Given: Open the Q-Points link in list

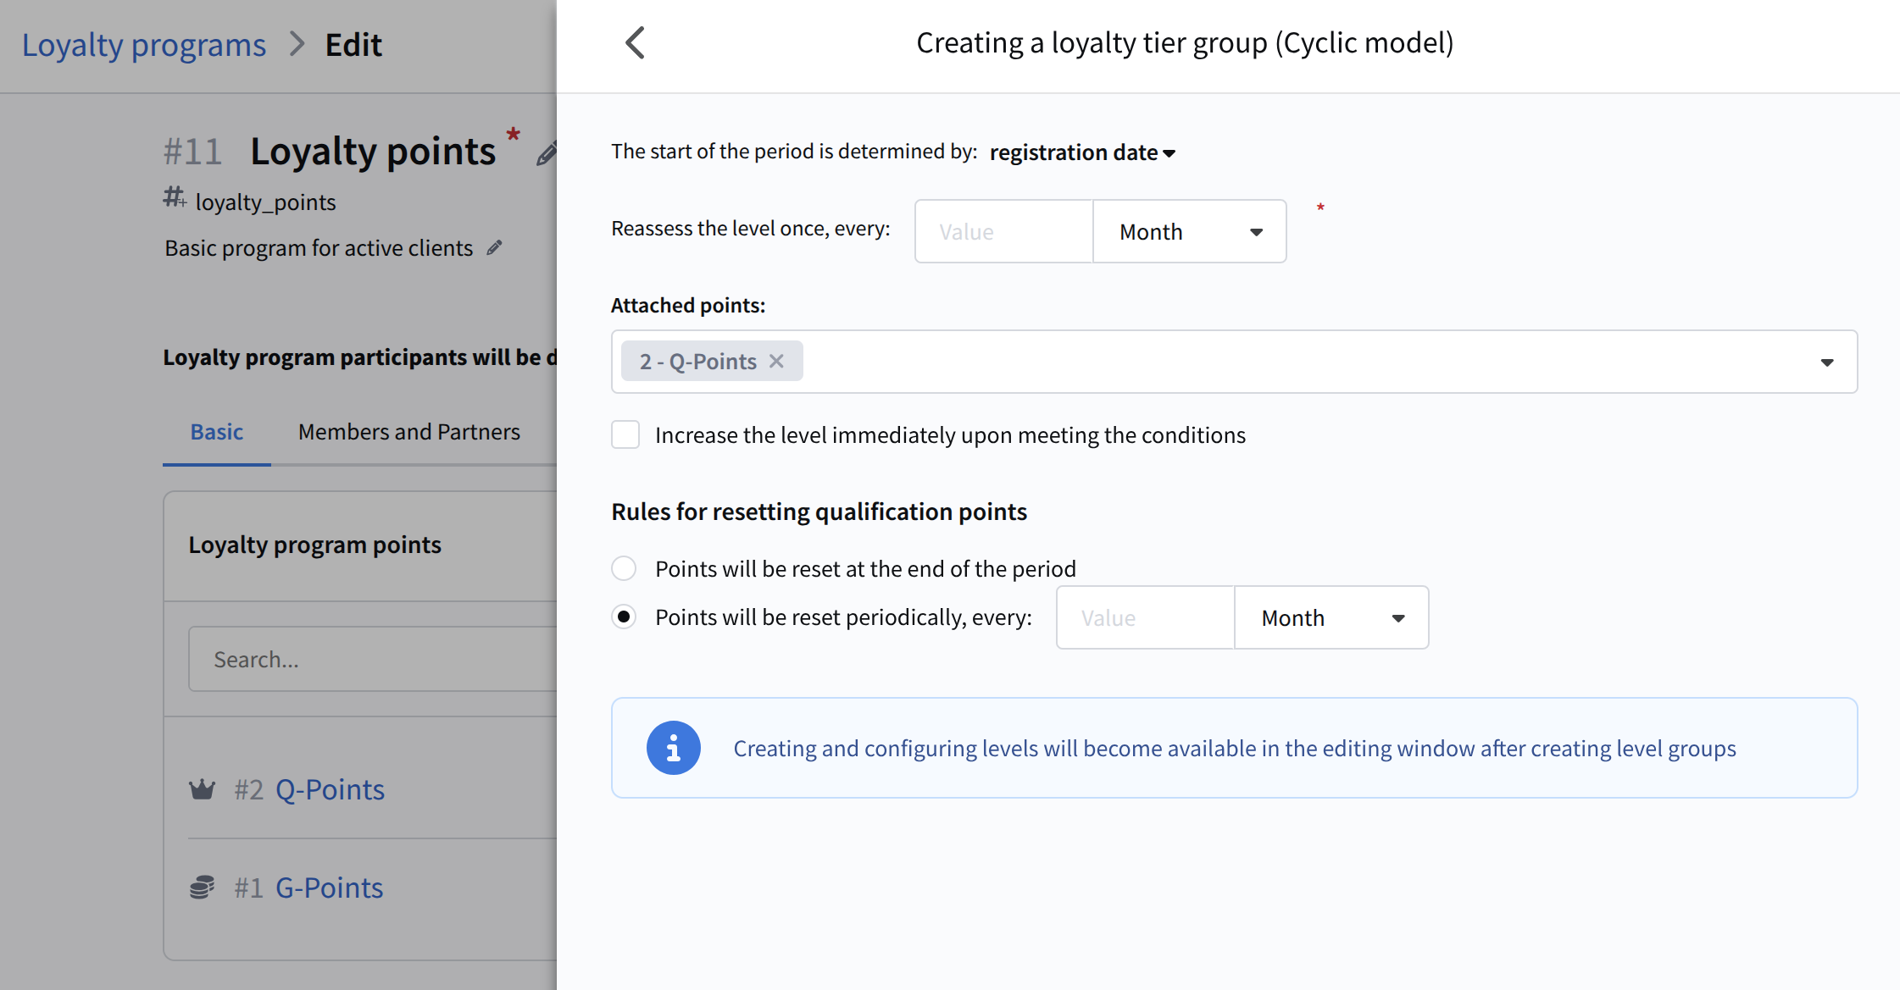Looking at the screenshot, I should click(330, 789).
